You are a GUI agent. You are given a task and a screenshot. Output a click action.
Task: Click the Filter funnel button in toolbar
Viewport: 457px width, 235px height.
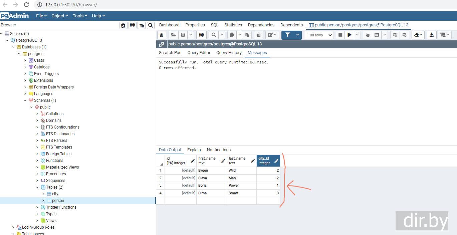(287, 35)
